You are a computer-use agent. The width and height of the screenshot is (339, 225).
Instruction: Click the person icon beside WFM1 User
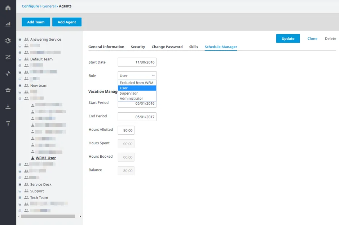33,158
